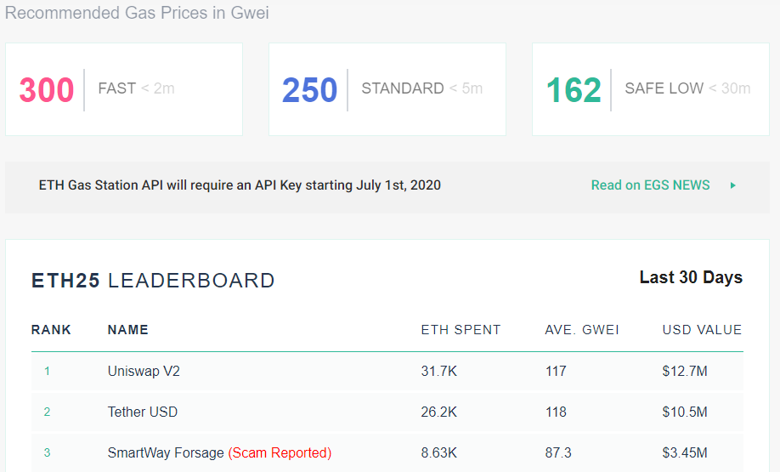This screenshot has width=780, height=472.
Task: Click the FAST 300 gas price card
Action: (124, 89)
